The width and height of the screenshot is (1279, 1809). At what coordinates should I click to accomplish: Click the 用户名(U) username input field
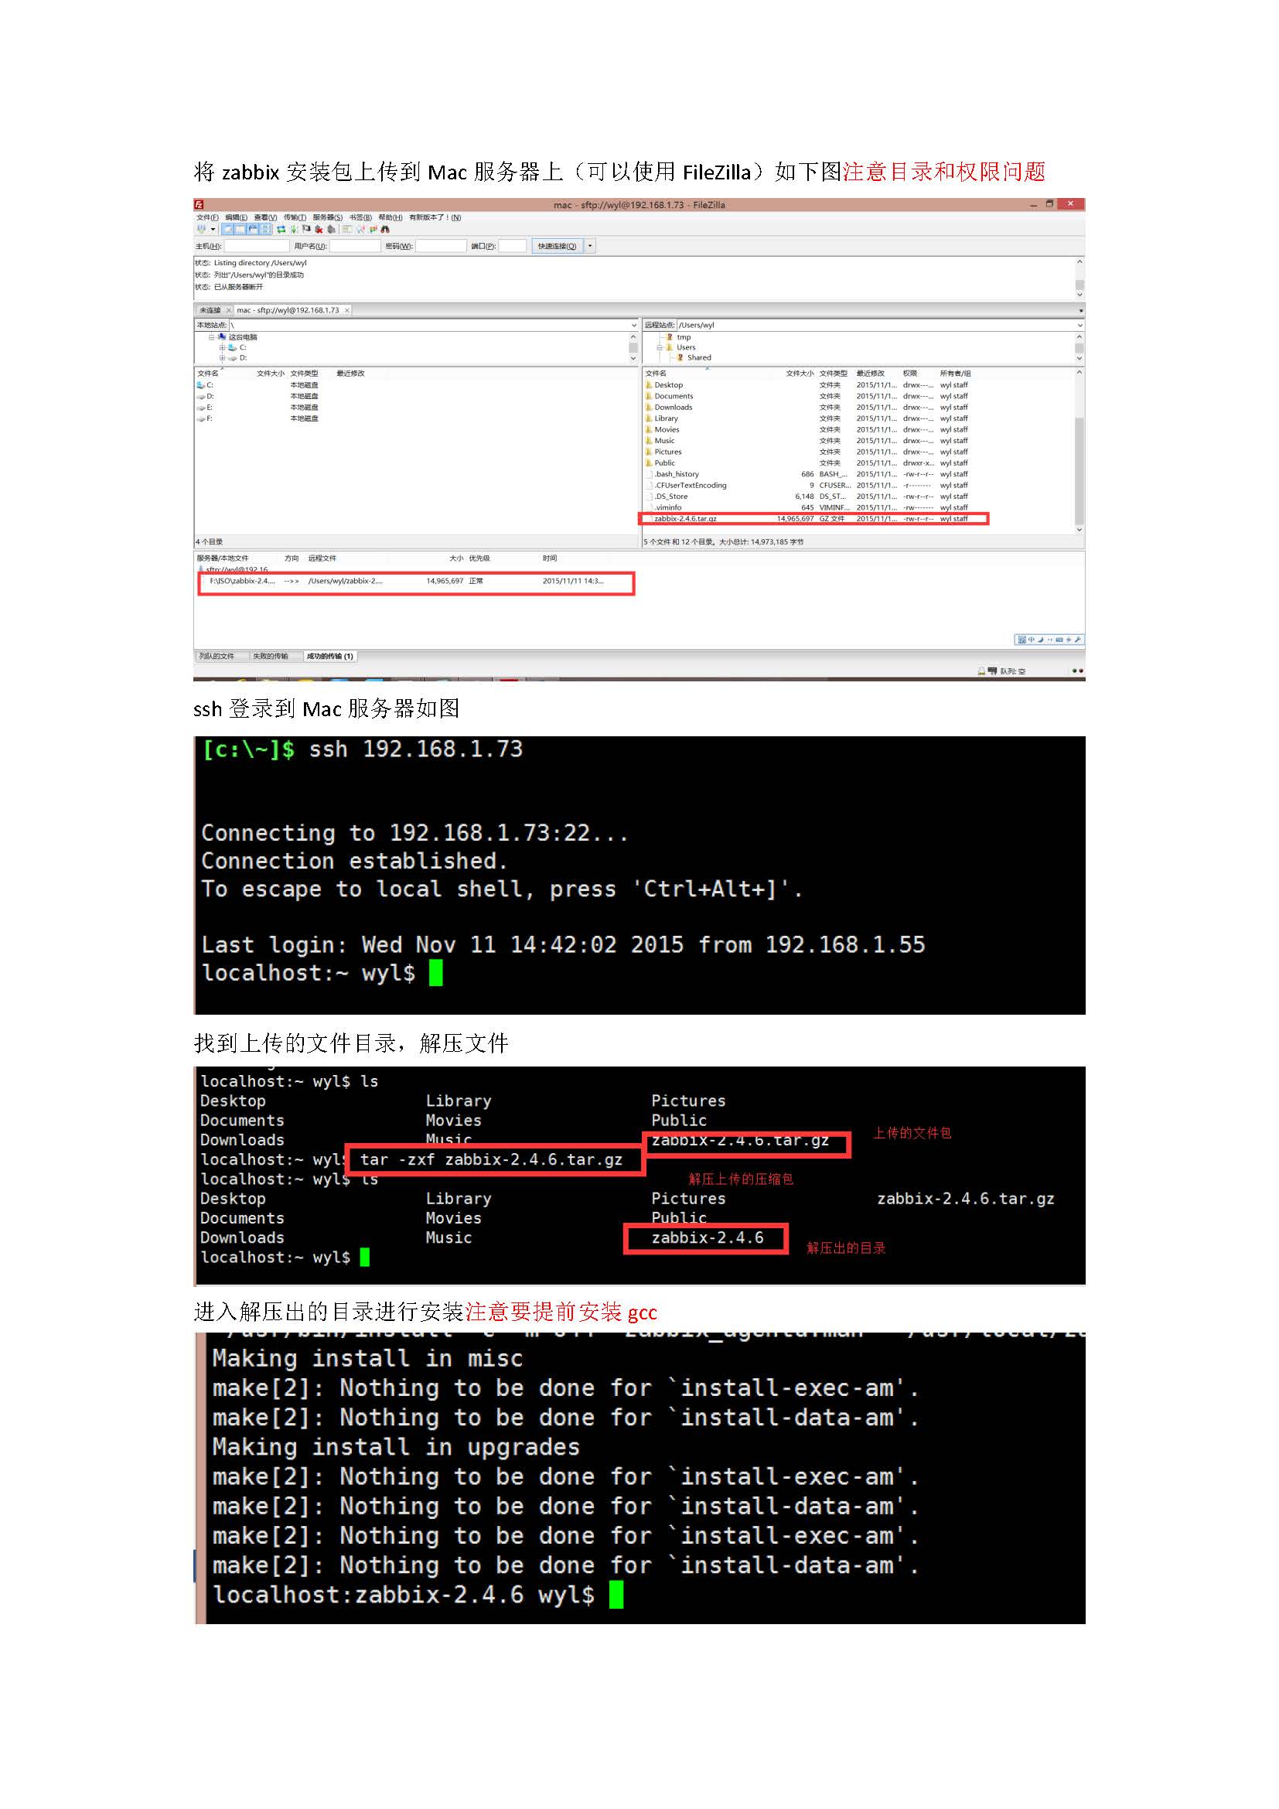pos(356,246)
